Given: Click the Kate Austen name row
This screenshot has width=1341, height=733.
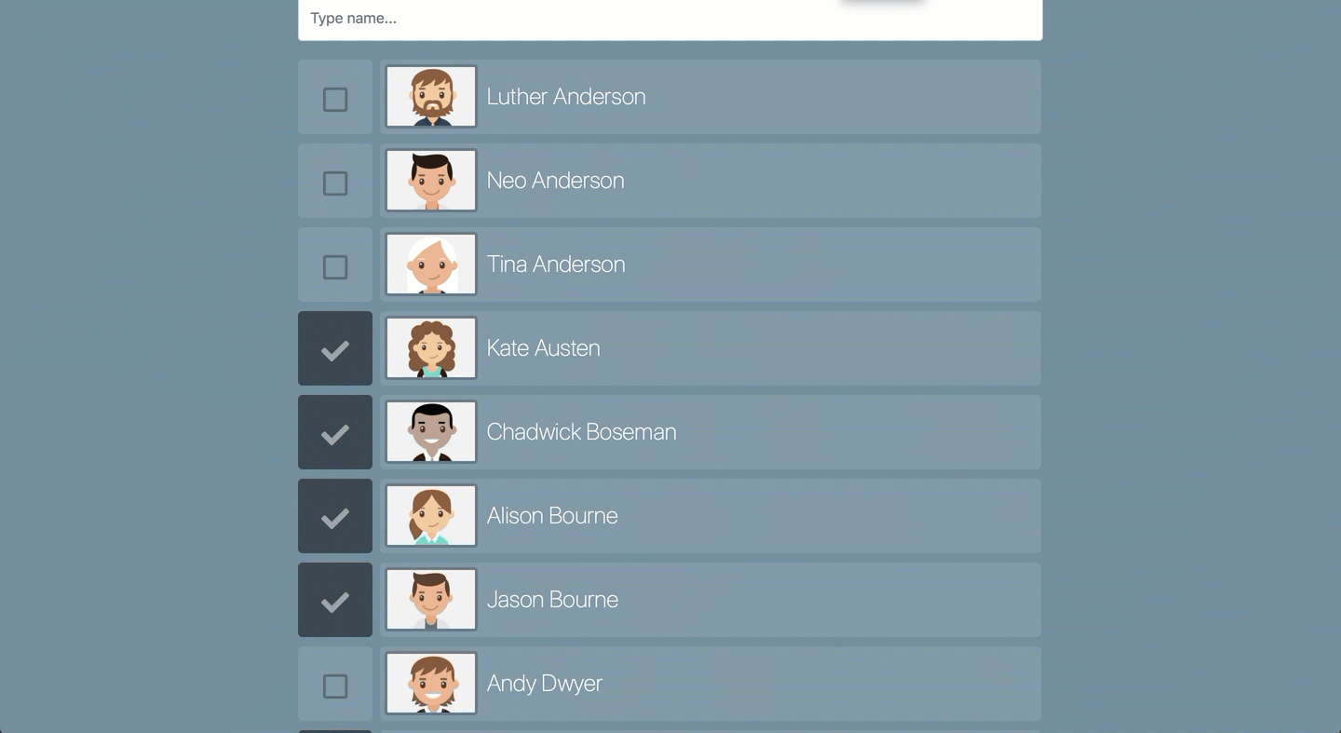Looking at the screenshot, I should tap(711, 348).
